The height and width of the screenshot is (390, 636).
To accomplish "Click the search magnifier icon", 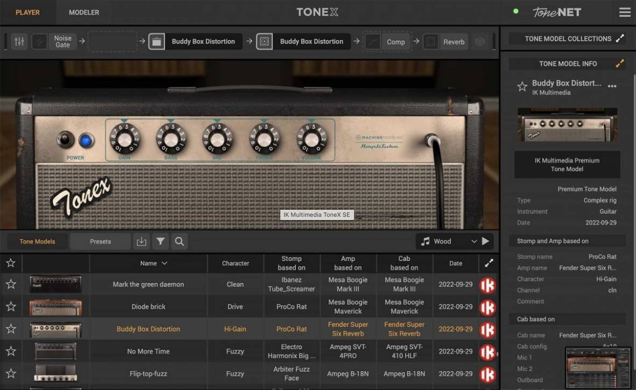I will click(x=180, y=242).
